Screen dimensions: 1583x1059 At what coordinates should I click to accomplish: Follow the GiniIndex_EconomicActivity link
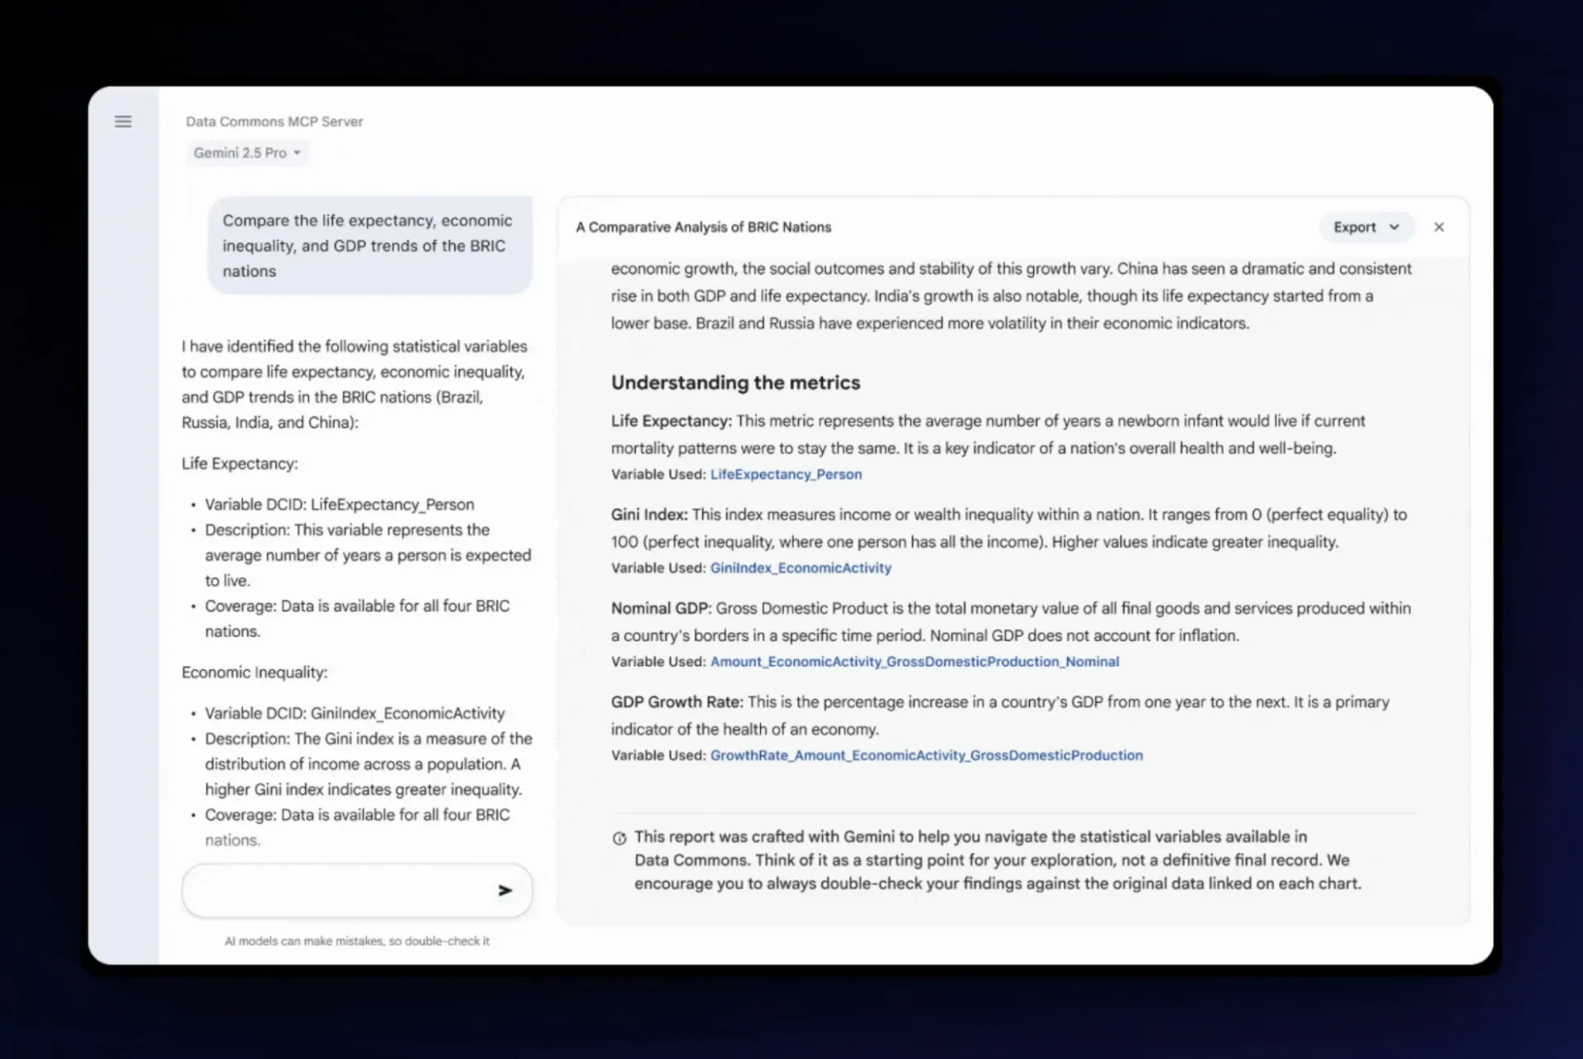tap(801, 568)
